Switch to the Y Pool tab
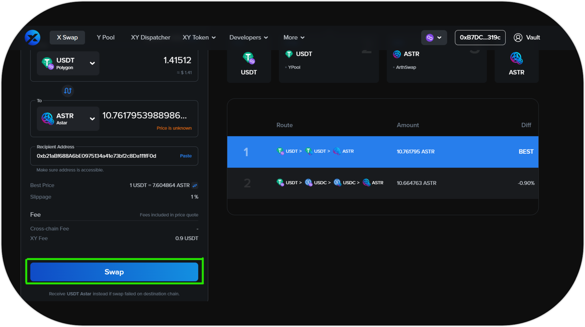The width and height of the screenshot is (585, 327). point(105,38)
